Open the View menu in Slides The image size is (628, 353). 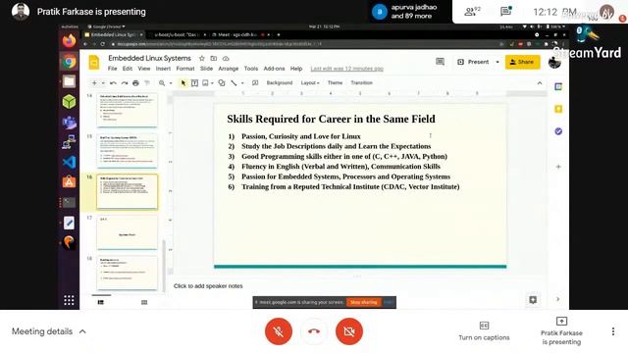pos(144,69)
